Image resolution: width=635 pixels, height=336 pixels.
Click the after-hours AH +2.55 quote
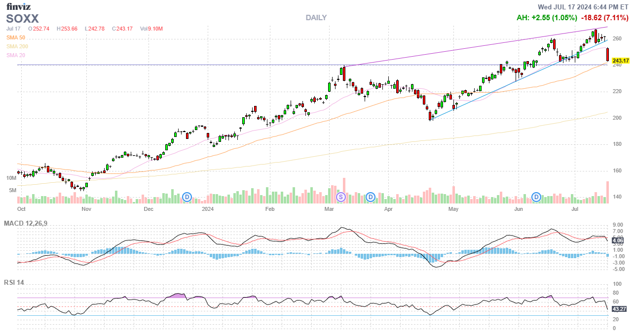point(547,18)
